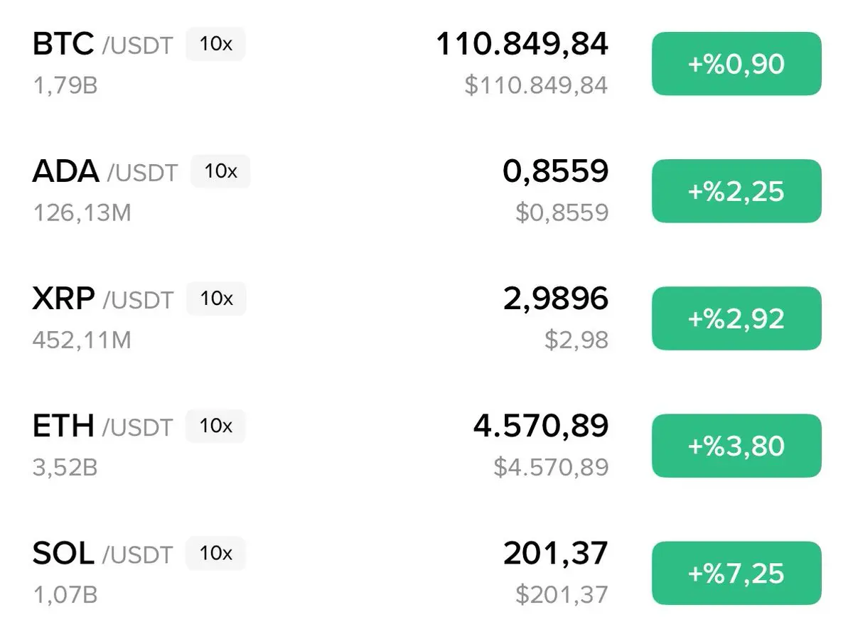Tap the SOL 10x leverage badge

[x=215, y=553]
